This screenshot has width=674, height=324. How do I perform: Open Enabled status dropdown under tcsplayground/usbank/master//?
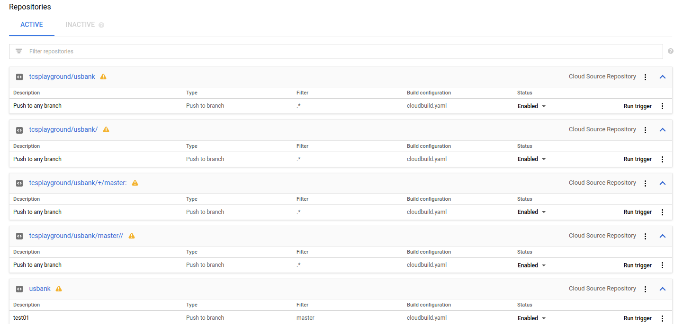pos(531,265)
